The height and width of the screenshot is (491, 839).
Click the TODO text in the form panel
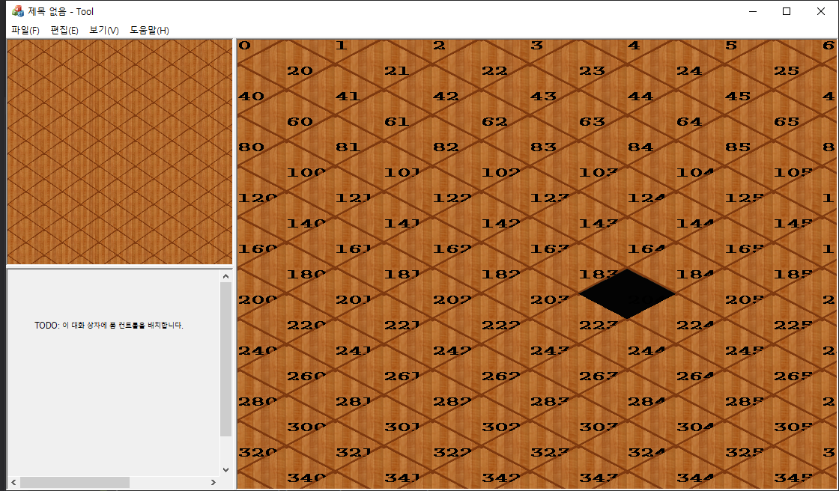[x=109, y=325]
